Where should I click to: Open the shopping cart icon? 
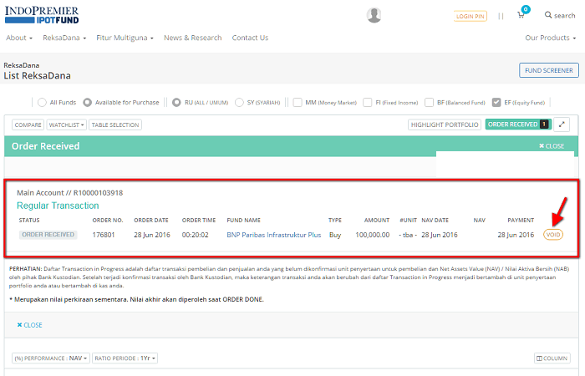point(521,15)
